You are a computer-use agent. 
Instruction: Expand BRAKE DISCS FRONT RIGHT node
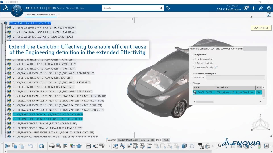point(5,114)
